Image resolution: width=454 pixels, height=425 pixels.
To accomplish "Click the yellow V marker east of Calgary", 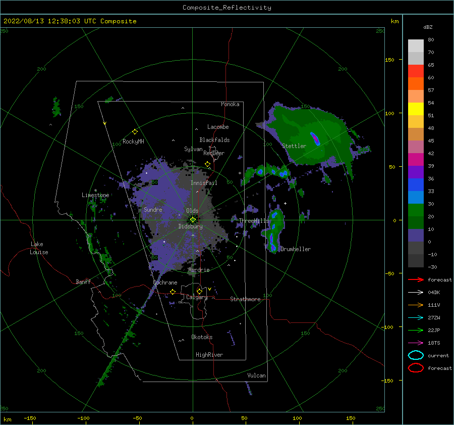I will 209,289.
